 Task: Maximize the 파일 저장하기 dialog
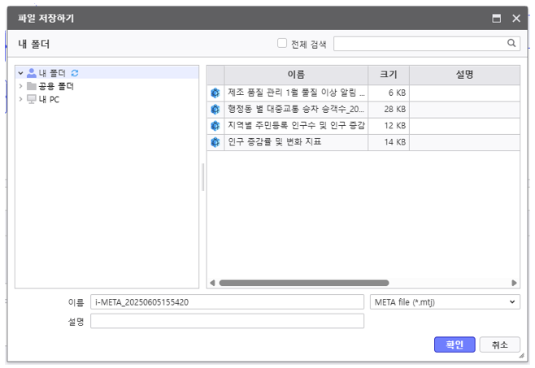pos(496,18)
